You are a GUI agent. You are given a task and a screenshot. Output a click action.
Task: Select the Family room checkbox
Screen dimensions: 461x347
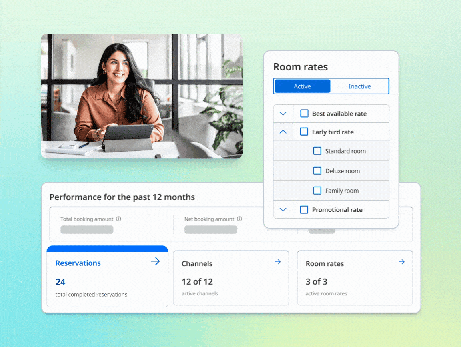pos(317,191)
